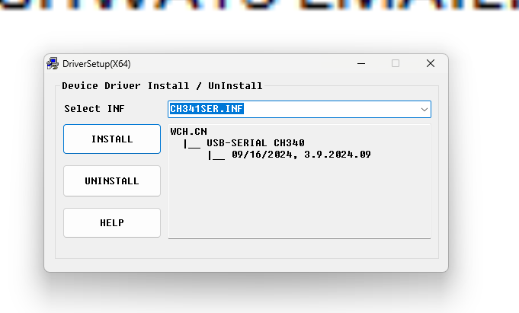The height and width of the screenshot is (313, 519).
Task: Click the CH341SER.INF combo box field
Action: coord(300,109)
